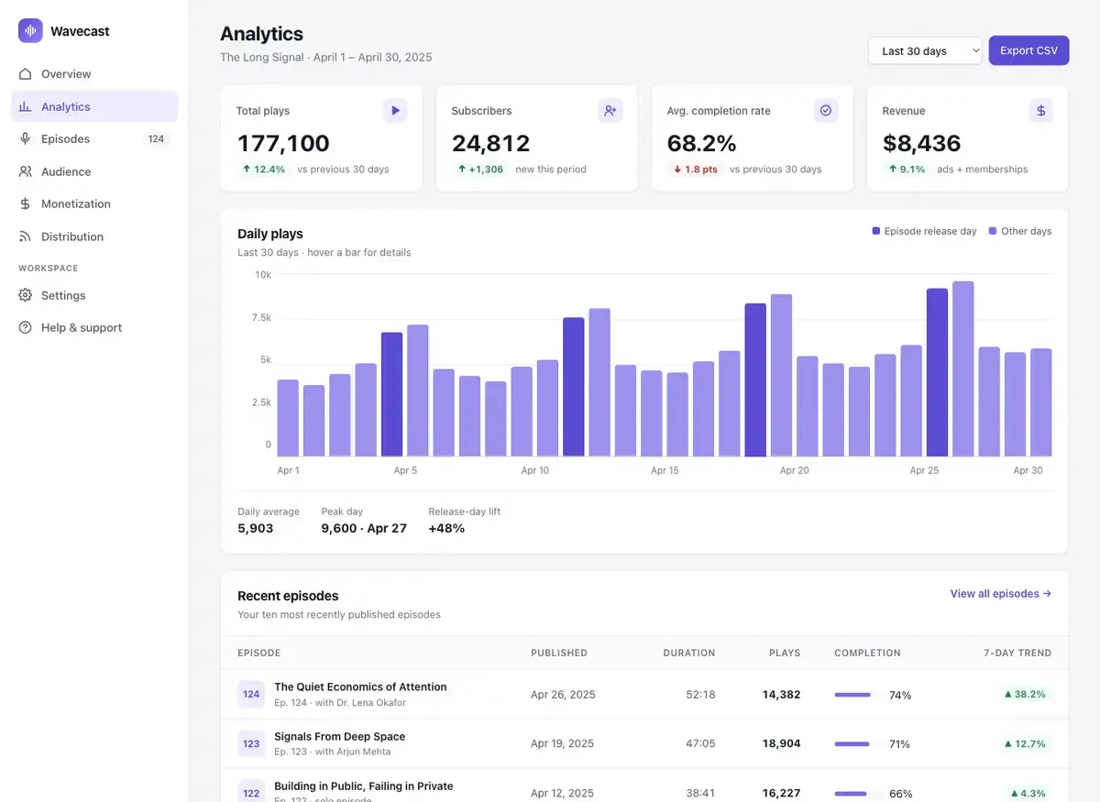Click the Episodes count badge 124

(x=156, y=139)
